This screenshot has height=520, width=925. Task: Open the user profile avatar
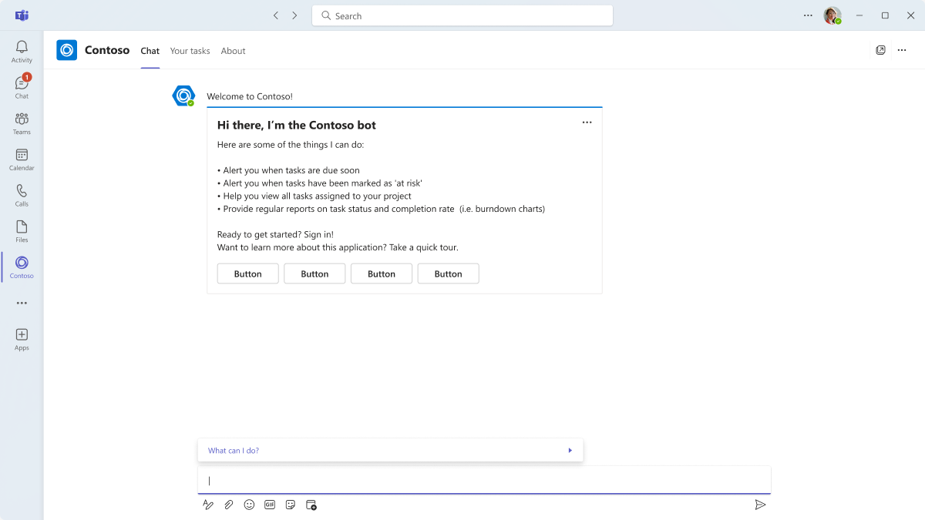point(832,15)
